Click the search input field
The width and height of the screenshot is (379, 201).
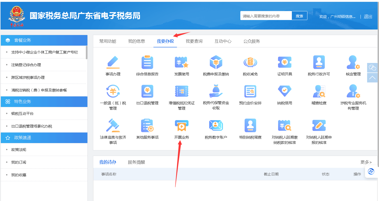(266, 16)
